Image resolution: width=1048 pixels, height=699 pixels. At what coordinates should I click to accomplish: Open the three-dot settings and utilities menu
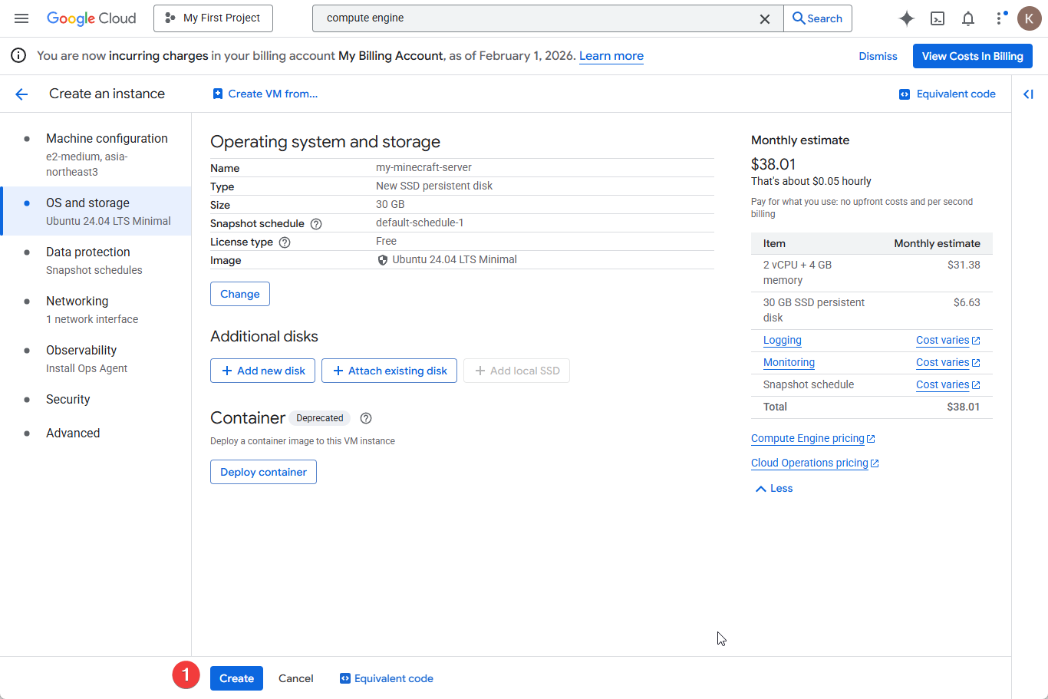(x=1000, y=18)
